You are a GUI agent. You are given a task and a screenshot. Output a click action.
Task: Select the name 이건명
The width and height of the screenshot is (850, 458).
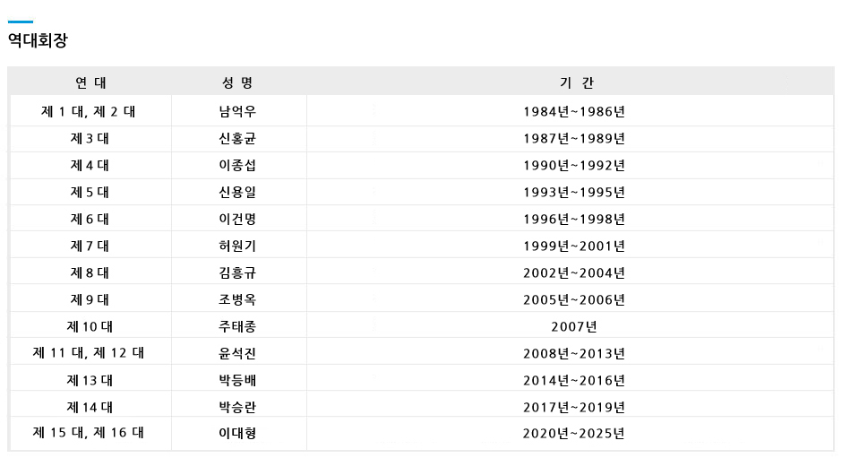[x=238, y=220]
